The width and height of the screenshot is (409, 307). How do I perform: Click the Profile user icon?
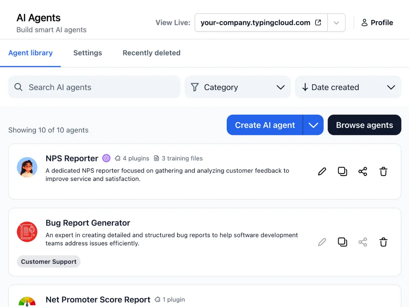[x=364, y=23]
